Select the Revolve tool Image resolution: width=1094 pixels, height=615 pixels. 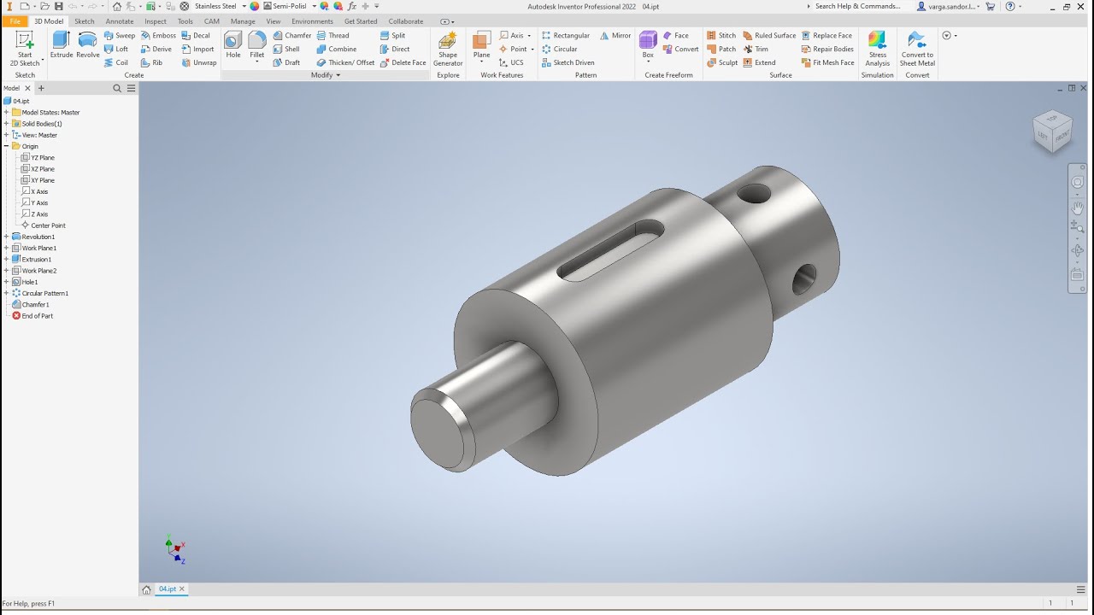click(x=87, y=45)
